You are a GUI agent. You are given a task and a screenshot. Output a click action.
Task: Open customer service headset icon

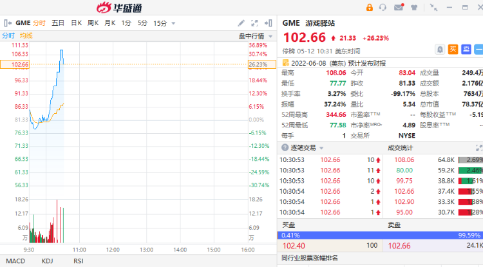click(x=384, y=7)
